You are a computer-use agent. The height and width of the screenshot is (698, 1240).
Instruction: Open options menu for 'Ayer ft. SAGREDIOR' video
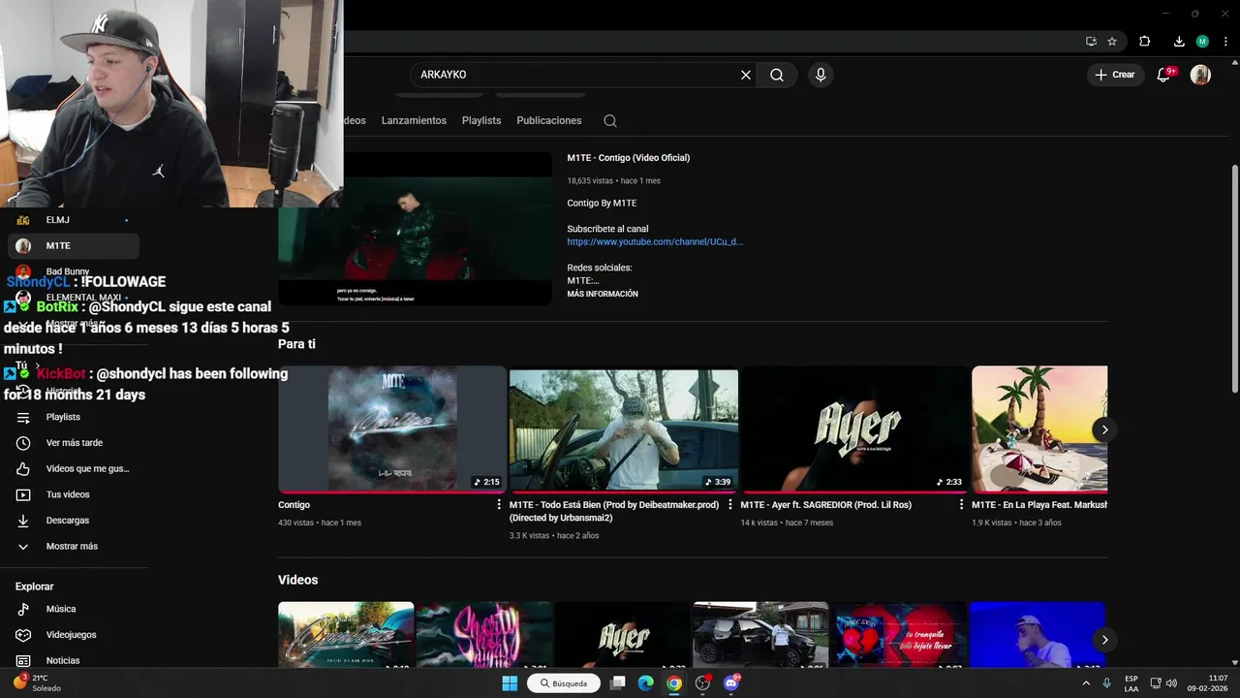click(x=962, y=505)
